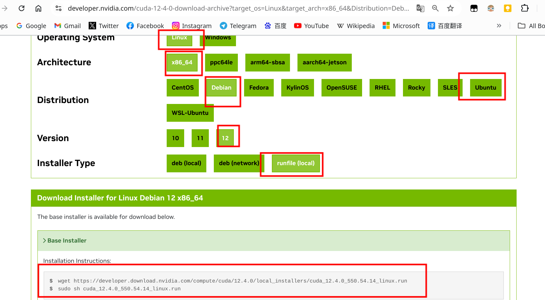Screen dimensions: 545x300
Task: Select the Rocky distribution
Action: pyautogui.click(x=417, y=88)
